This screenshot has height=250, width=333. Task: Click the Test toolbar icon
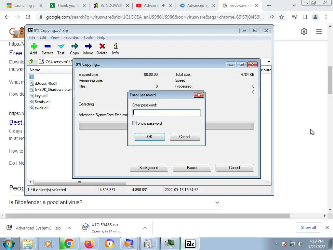coord(61,49)
